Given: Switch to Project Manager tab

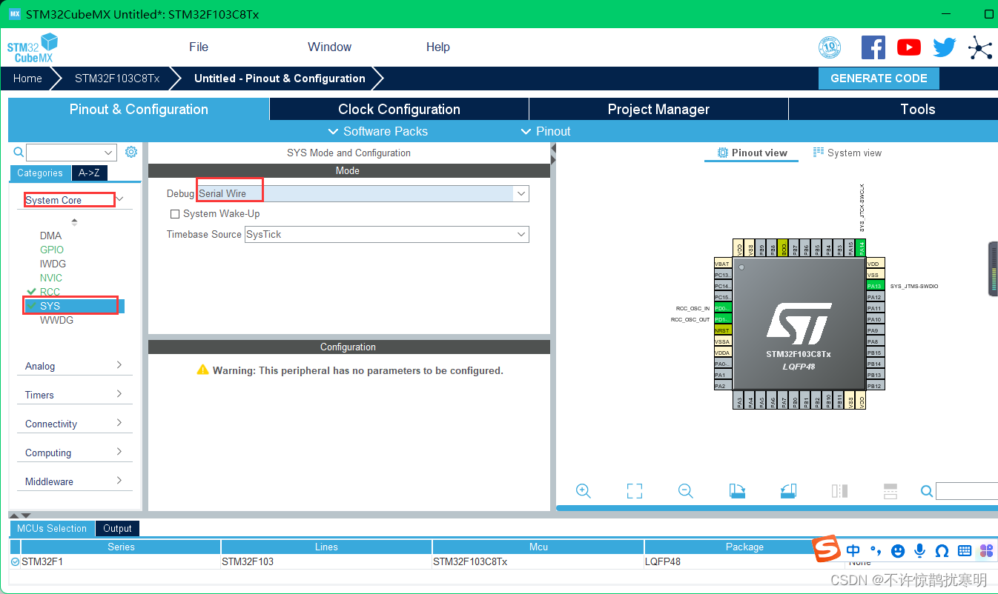Looking at the screenshot, I should (x=658, y=109).
